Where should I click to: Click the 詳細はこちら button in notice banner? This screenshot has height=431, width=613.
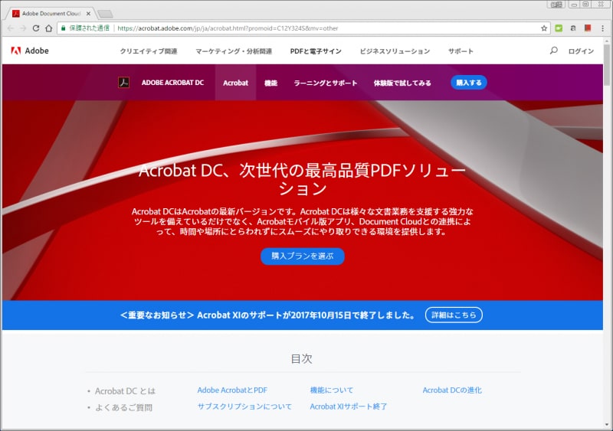[454, 315]
